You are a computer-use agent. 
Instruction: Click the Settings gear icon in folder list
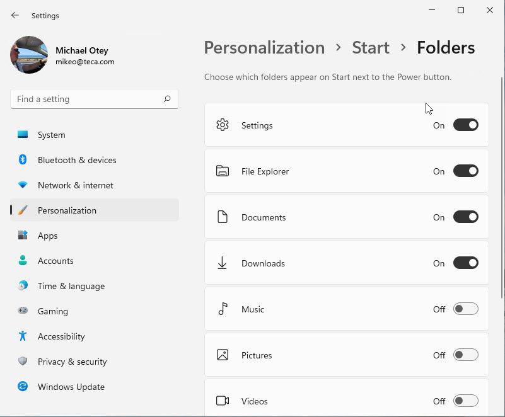click(223, 125)
